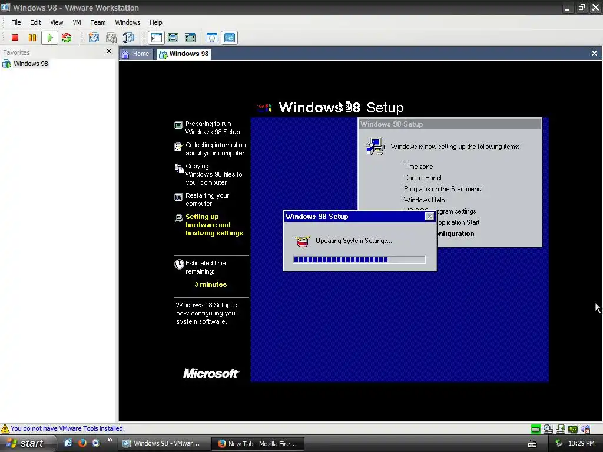Image resolution: width=603 pixels, height=452 pixels.
Task: Click the Console view toolbar icon
Action: (x=230, y=37)
